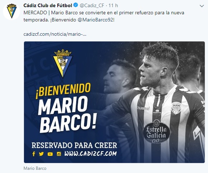Click the verified badge next to Cádiz Club de Fútbol
The image size is (208, 173).
point(76,5)
